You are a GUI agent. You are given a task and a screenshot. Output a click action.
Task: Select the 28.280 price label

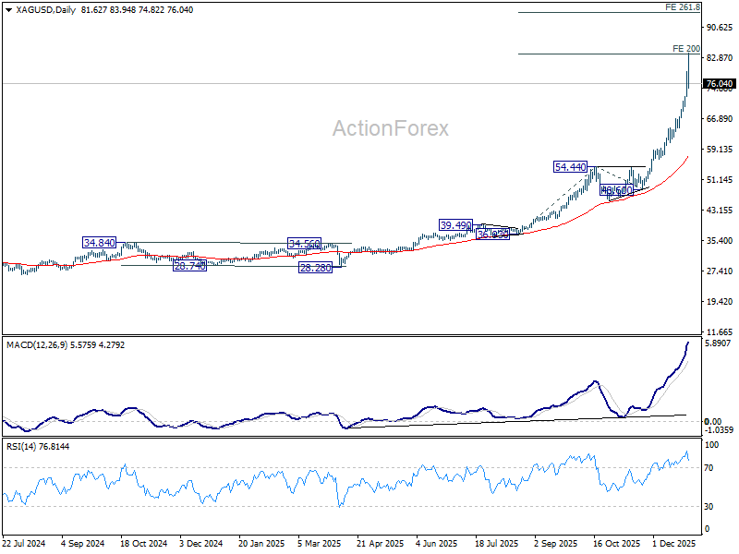click(314, 268)
